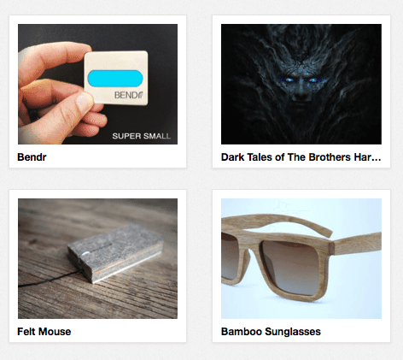The image size is (403, 360).
Task: Click the grey felt mouse body
Action: click(x=115, y=252)
